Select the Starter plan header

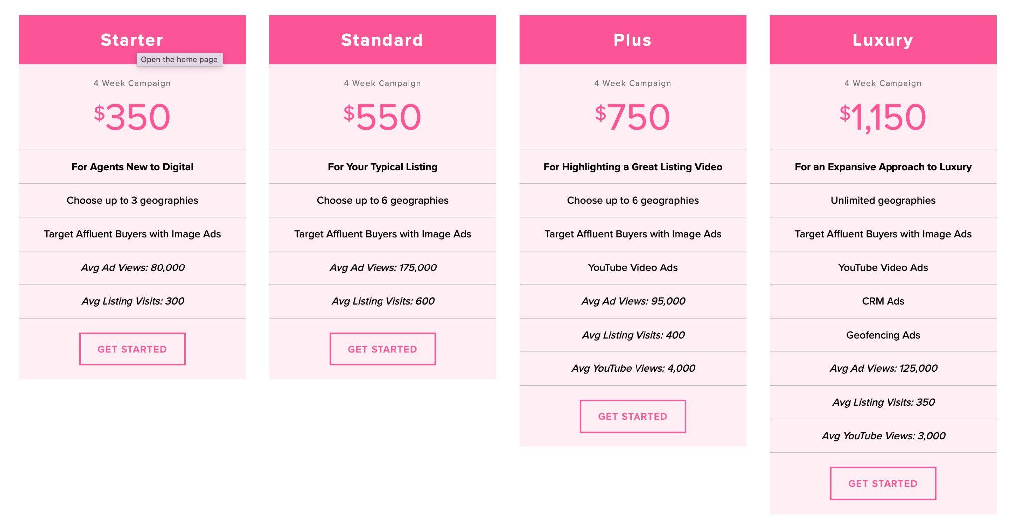[x=131, y=40]
